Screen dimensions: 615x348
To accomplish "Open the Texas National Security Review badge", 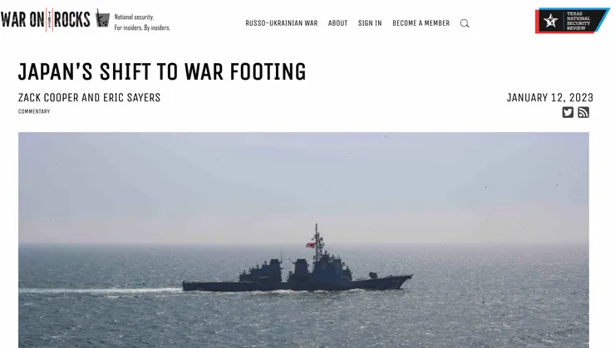I will point(571,21).
